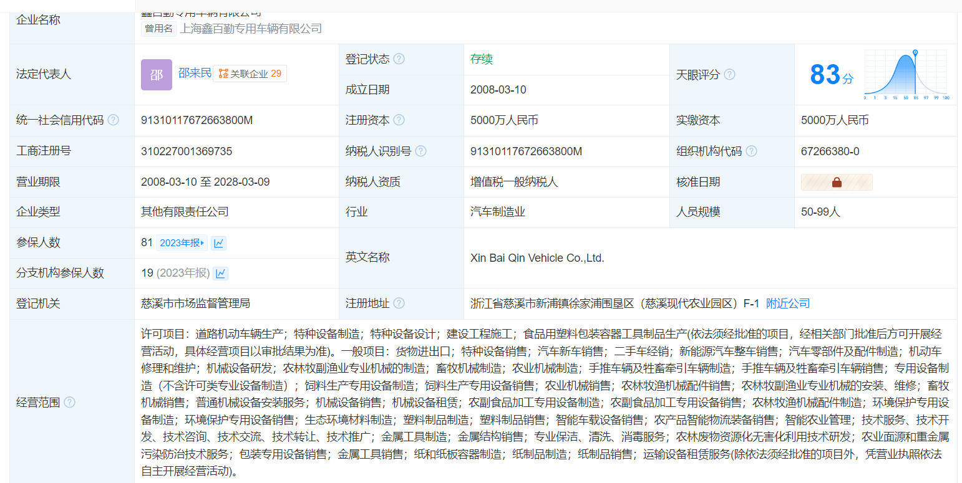Click the 附近公司 link

(788, 303)
